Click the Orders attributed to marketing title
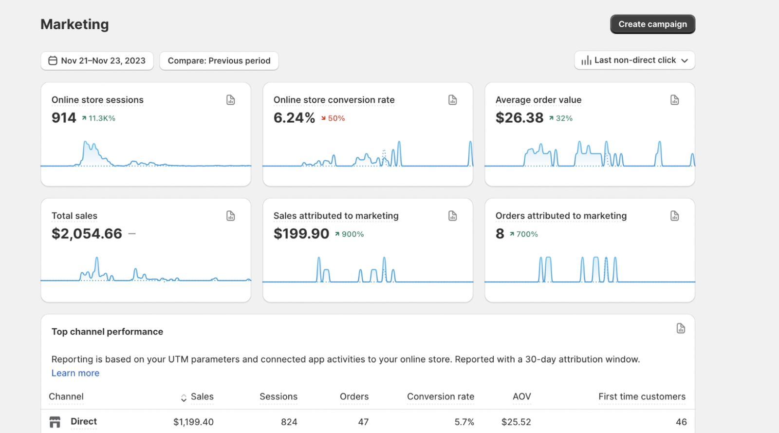 point(561,216)
